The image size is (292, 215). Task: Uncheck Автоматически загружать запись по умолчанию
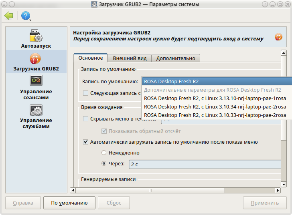(85, 142)
